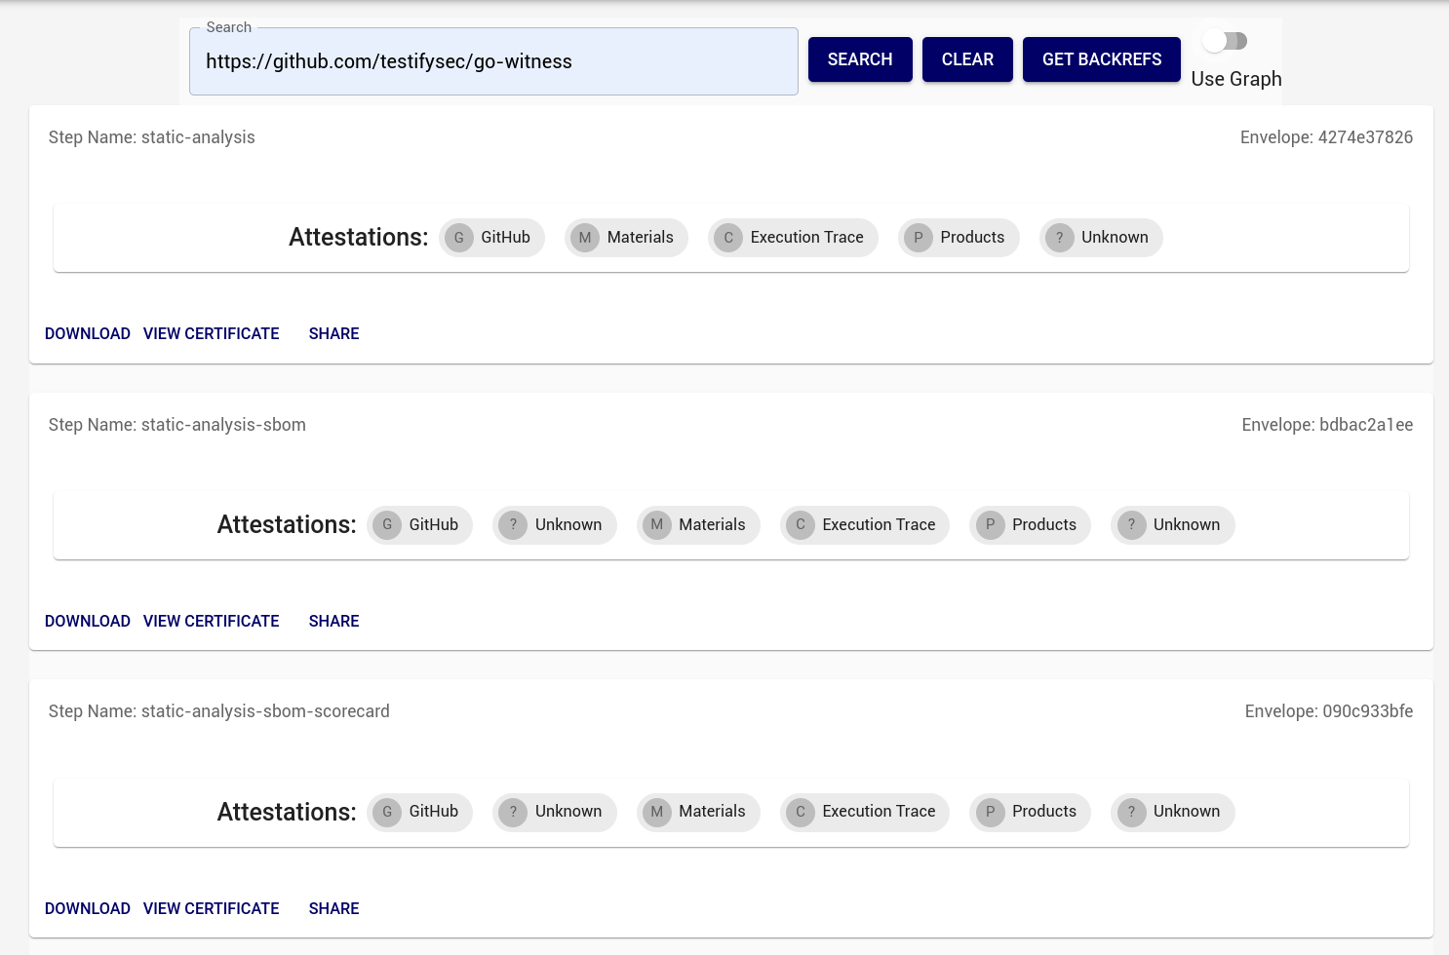Click the SEARCH button
Viewport: 1449px width, 955px height.
coord(860,59)
